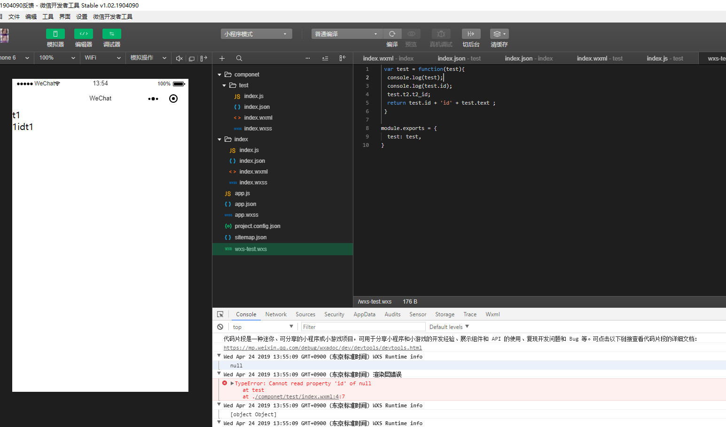Open the 小程序模式 mode dropdown

pyautogui.click(x=257, y=34)
